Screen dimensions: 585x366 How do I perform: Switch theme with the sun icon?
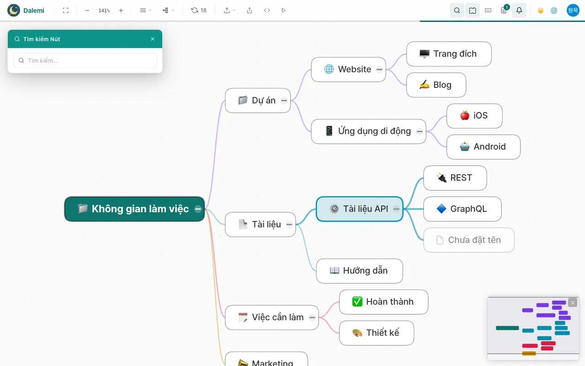click(541, 10)
